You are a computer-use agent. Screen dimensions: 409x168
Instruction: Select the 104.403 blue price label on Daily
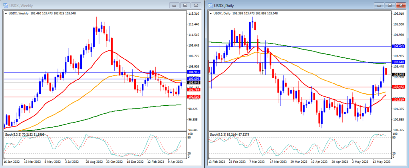399,47
